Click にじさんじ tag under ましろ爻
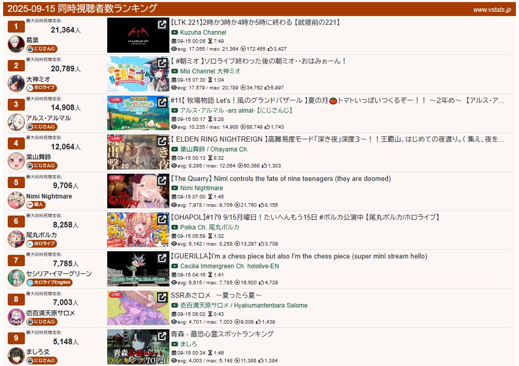The height and width of the screenshot is (366, 519). [x=42, y=360]
